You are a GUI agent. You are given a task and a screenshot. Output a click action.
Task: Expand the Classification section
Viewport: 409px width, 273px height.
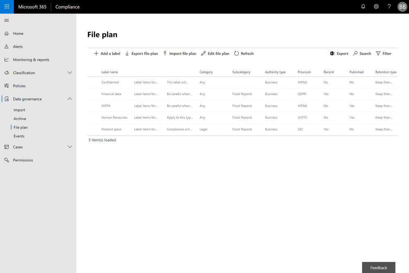38,73
